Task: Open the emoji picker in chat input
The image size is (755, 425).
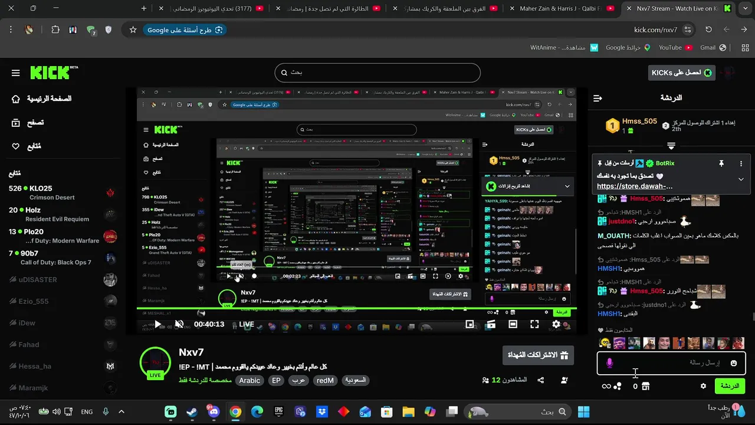Action: pyautogui.click(x=734, y=363)
